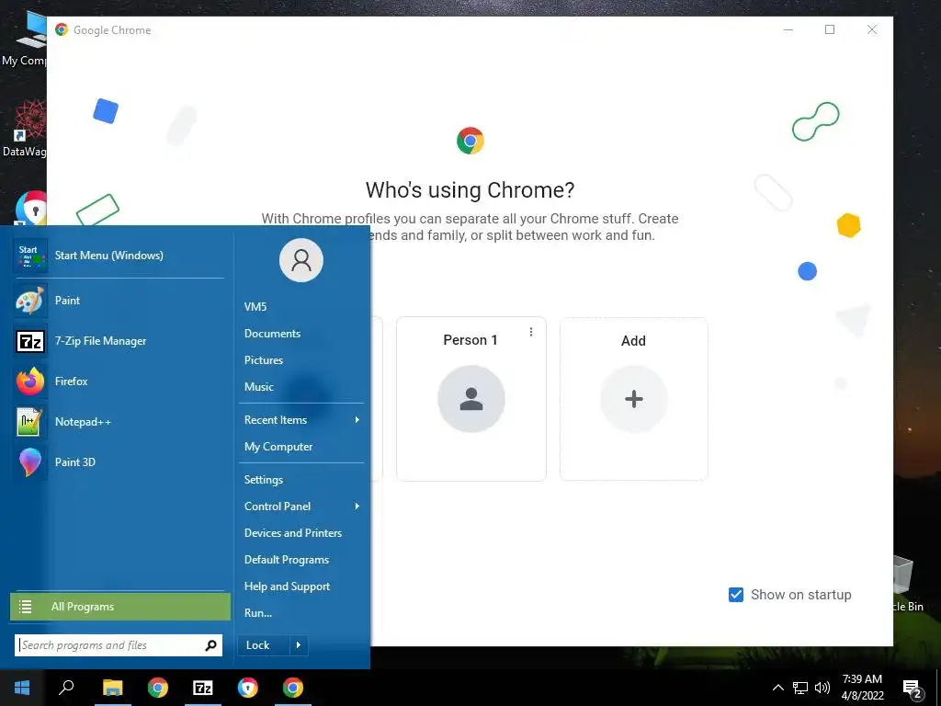Open the DataWag desktop shortcut
941x706 pixels.
[x=24, y=129]
